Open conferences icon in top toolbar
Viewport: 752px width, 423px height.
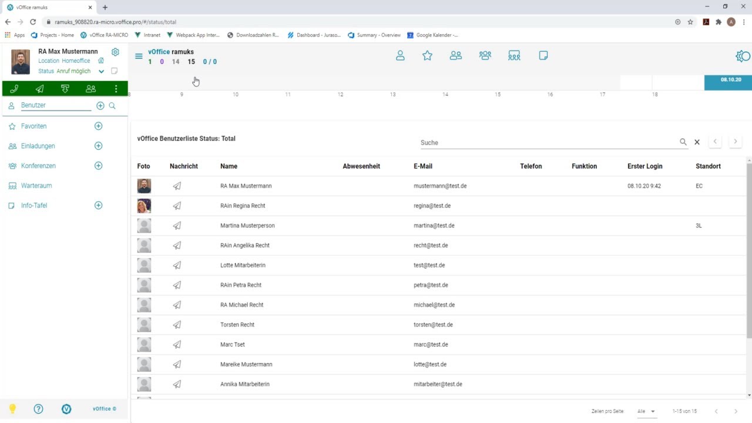pyautogui.click(x=485, y=56)
